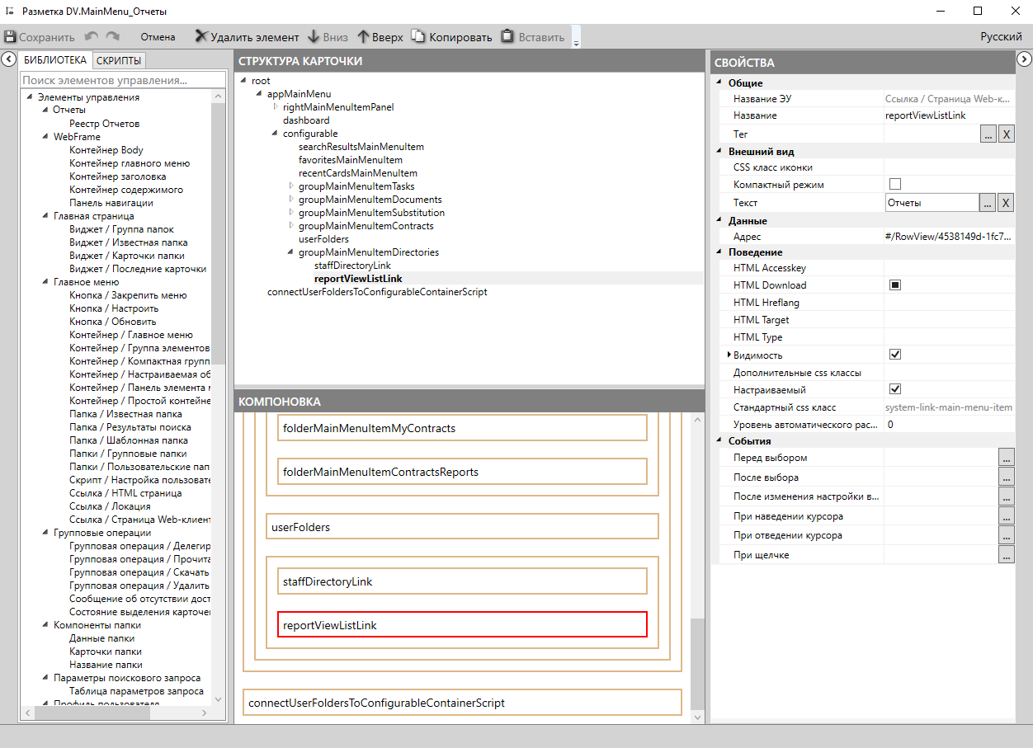The image size is (1033, 748).
Task: Move element up with Вверх arrow
Action: click(363, 37)
